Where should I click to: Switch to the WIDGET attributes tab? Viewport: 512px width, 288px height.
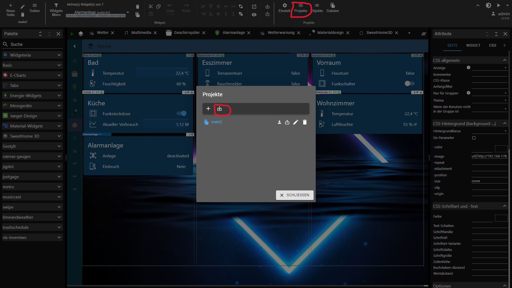point(473,45)
